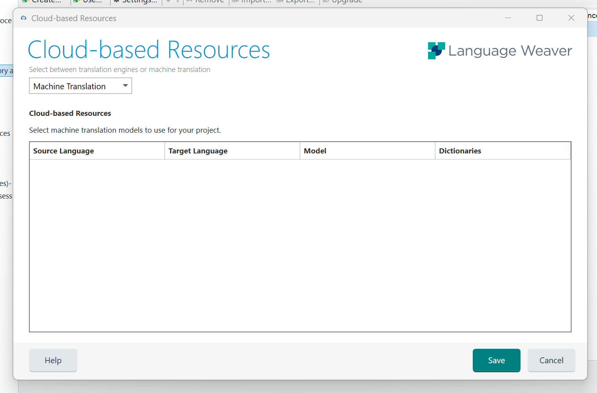This screenshot has height=393, width=597.
Task: Cancel the Cloud-based Resources dialog
Action: tap(551, 360)
